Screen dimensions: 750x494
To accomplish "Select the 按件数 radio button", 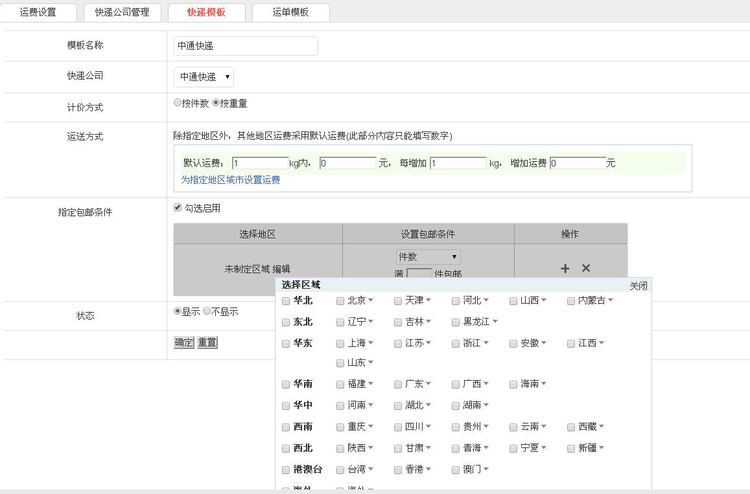I will (x=178, y=103).
